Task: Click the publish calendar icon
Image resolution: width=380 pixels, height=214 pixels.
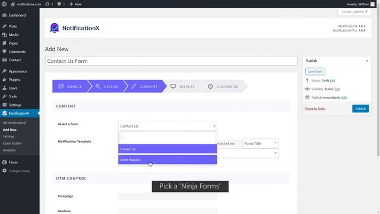Action: click(x=308, y=97)
